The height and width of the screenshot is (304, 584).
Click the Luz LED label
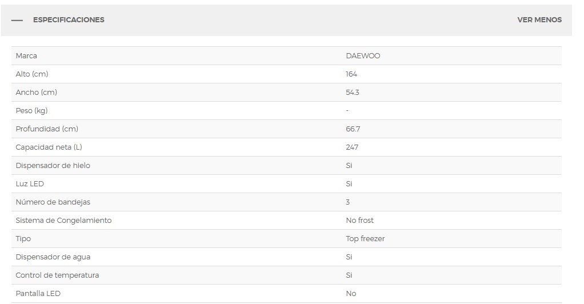click(30, 183)
